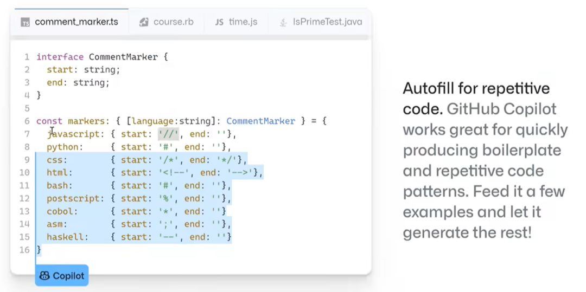Click the '%' start string on postscript line
586x292 pixels.
(x=166, y=198)
